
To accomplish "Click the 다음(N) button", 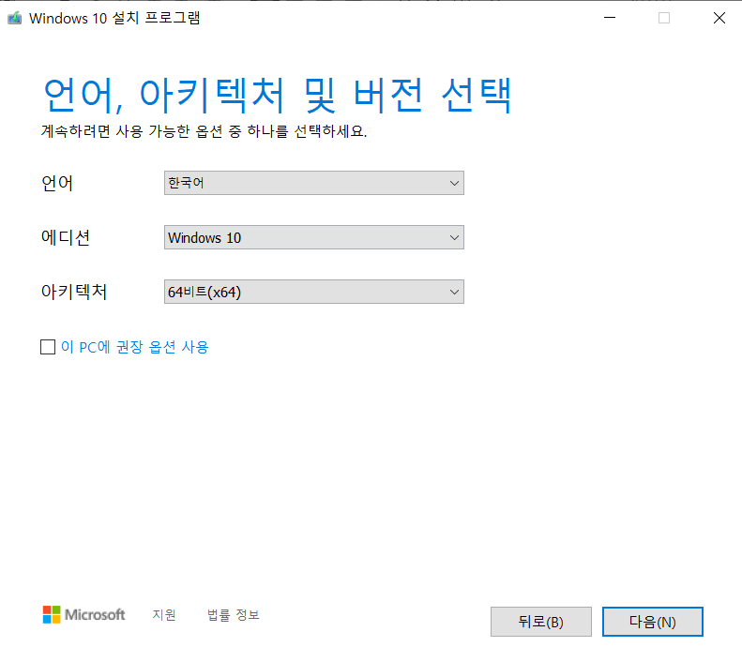I will tap(653, 622).
